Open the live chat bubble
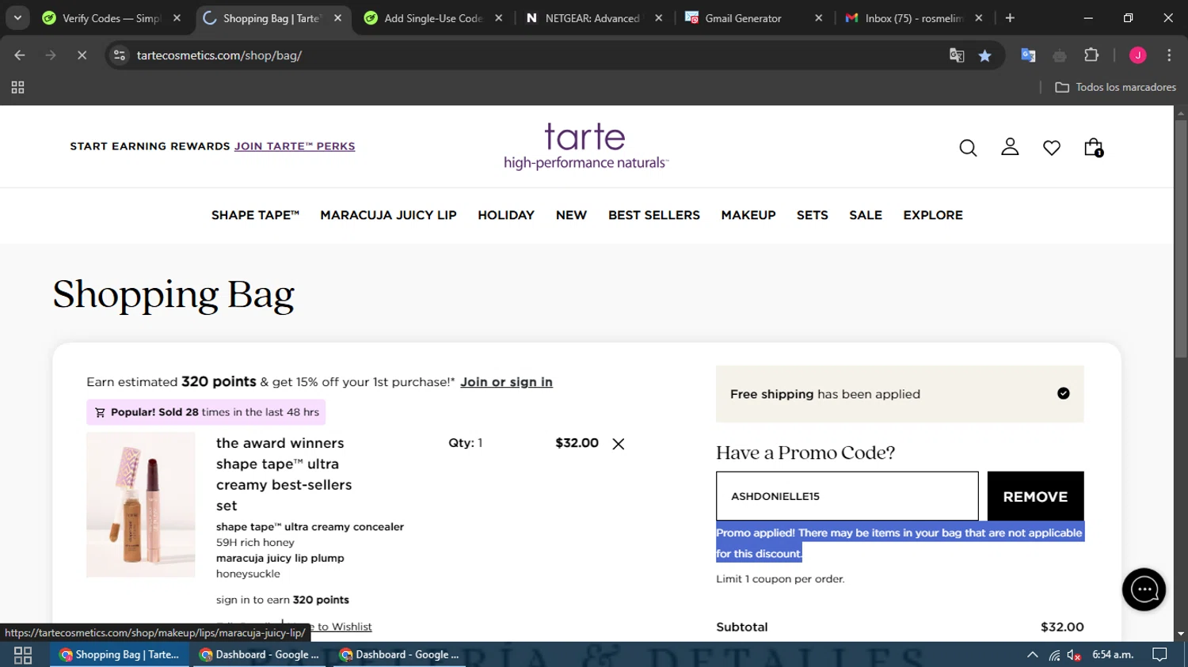1188x667 pixels. (x=1144, y=589)
